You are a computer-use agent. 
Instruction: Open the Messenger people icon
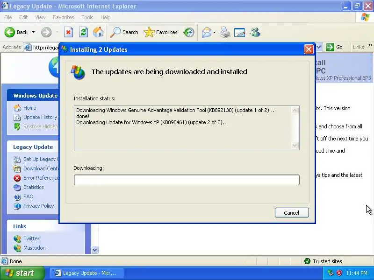(255, 32)
